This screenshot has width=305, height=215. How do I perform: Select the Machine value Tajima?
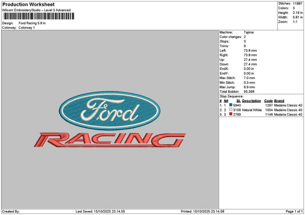249,32
